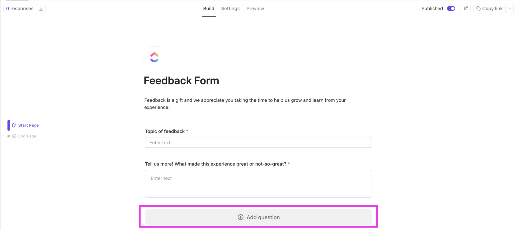
Task: Click the Copy link icon
Action: click(x=479, y=8)
